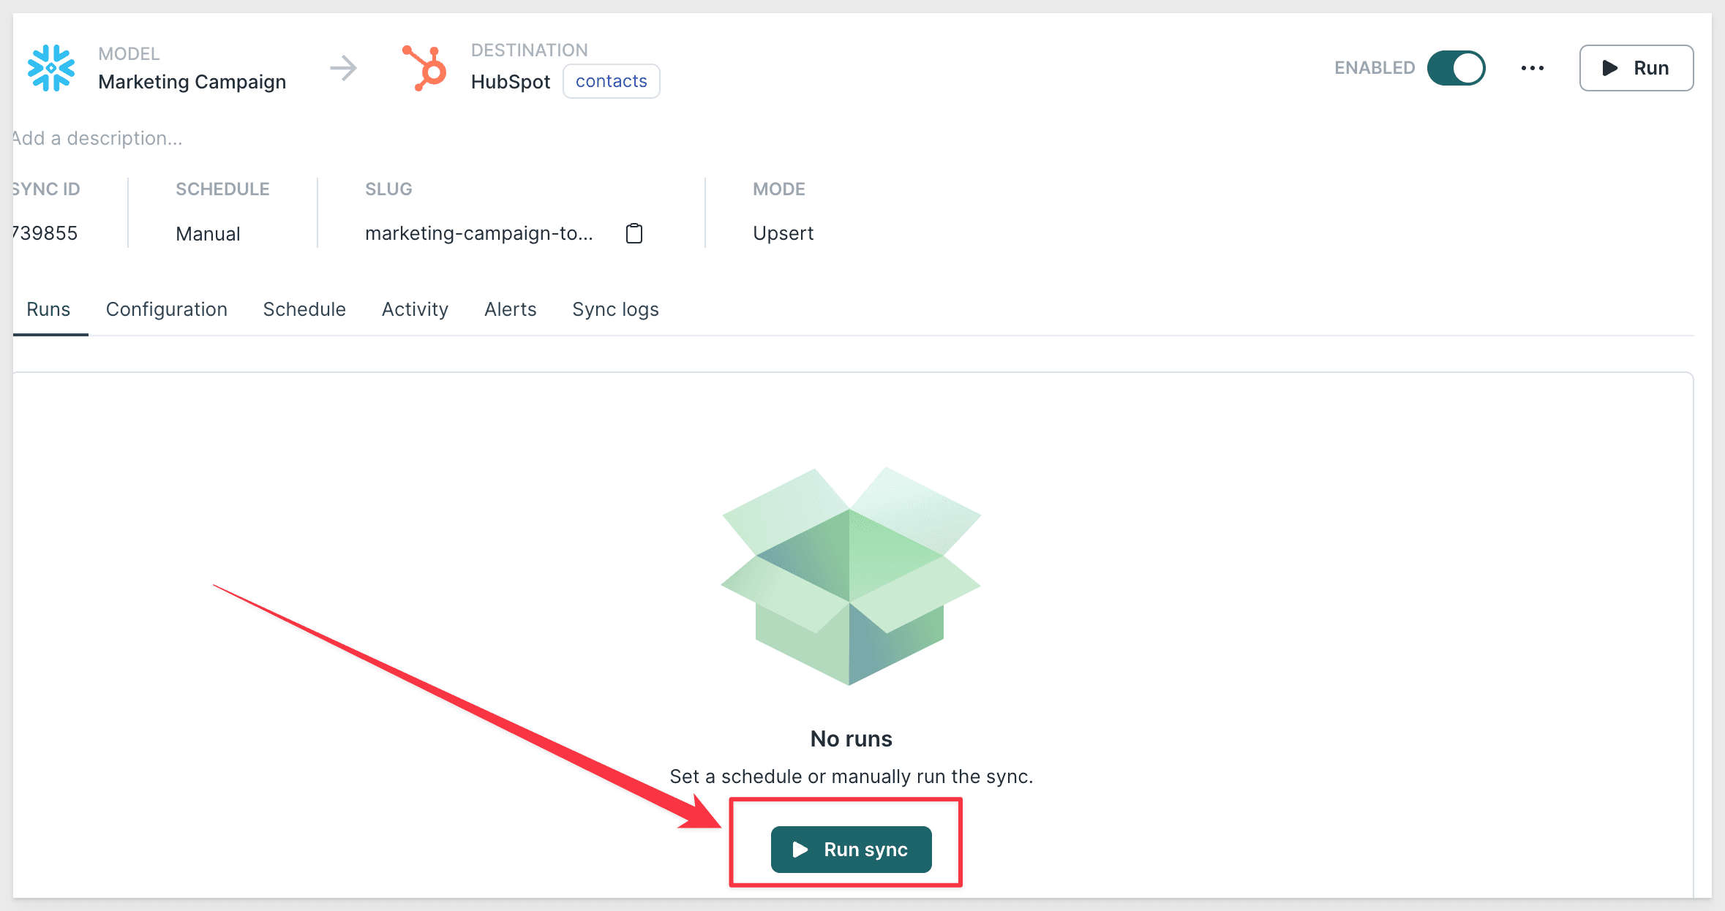1725x911 pixels.
Task: Open the contacts object tag
Action: (x=611, y=81)
